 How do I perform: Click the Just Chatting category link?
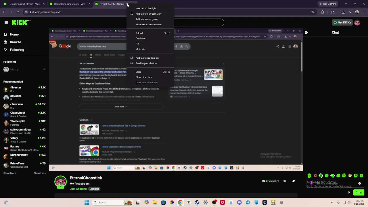pyautogui.click(x=78, y=189)
